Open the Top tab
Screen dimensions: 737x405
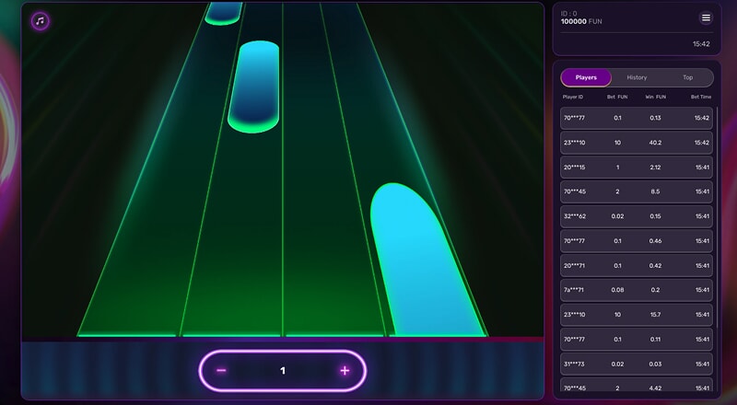[687, 77]
